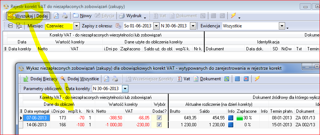Create a new entry with Nowy
Image resolution: width=320 pixels, height=135 pixels.
[x=82, y=16]
